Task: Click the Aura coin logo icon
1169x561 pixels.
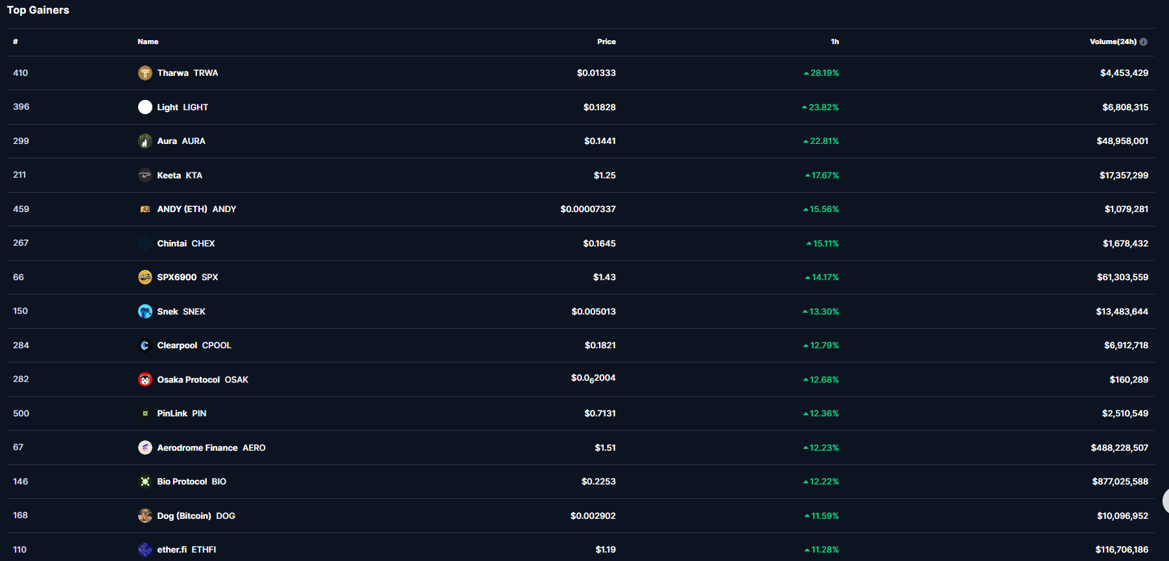Action: tap(145, 141)
